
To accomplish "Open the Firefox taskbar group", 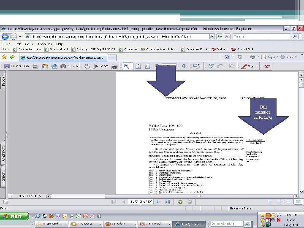I will (x=120, y=224).
